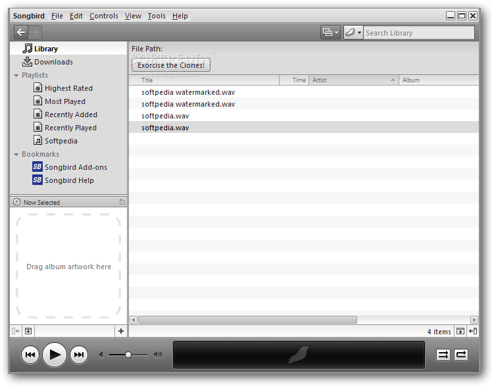
Task: Toggle service pane collapse icon at bottom-left
Action: (16, 331)
